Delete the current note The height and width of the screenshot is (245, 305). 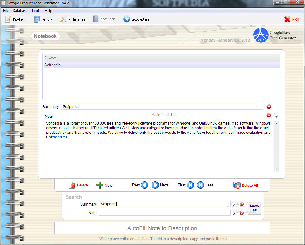[79, 185]
